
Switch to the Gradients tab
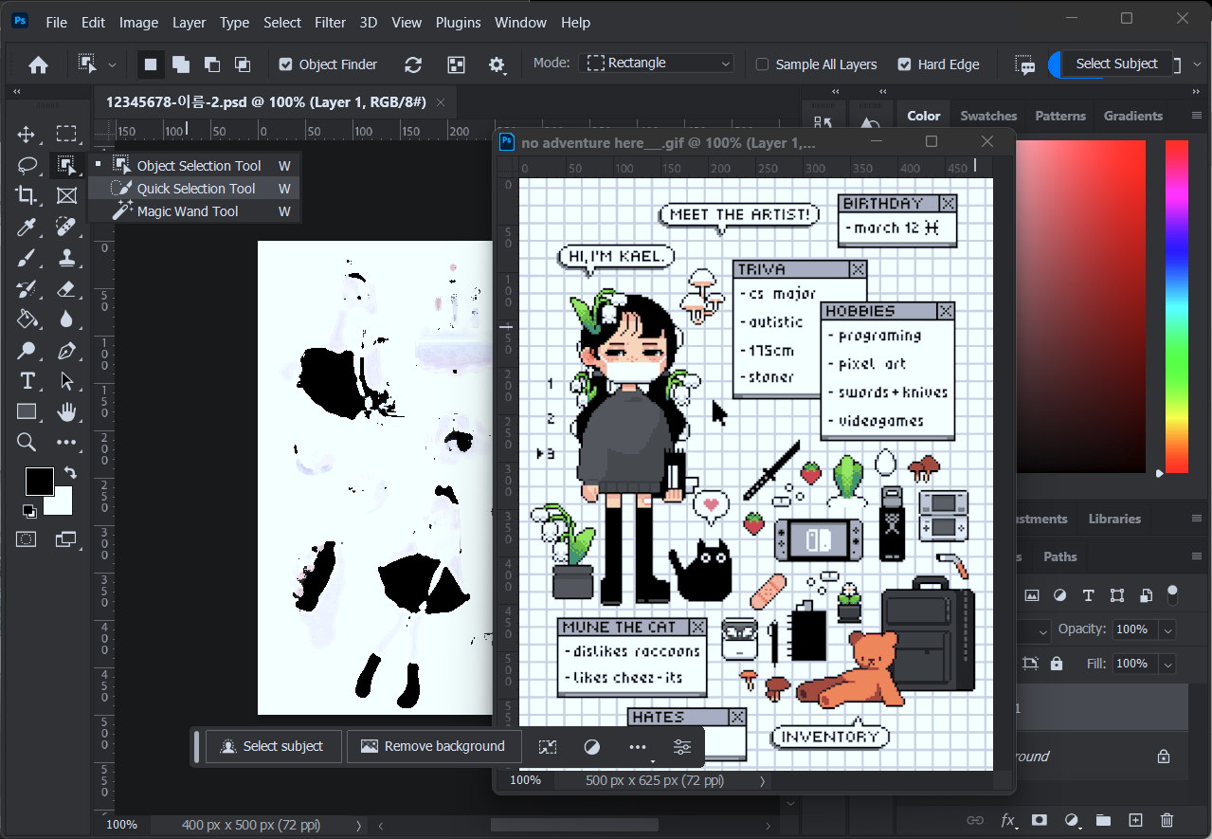coord(1132,116)
